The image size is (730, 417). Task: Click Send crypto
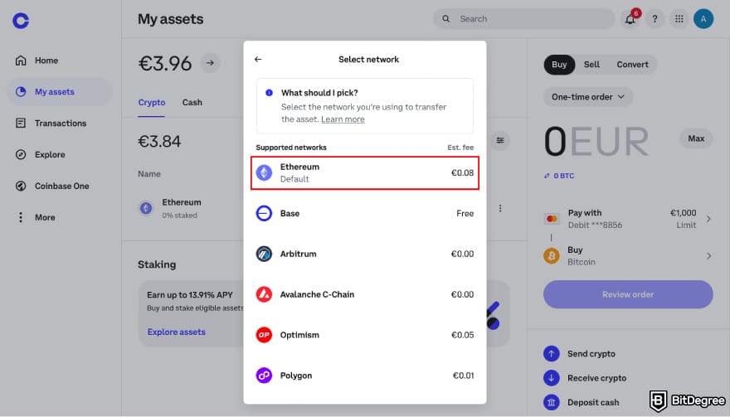pyautogui.click(x=580, y=354)
